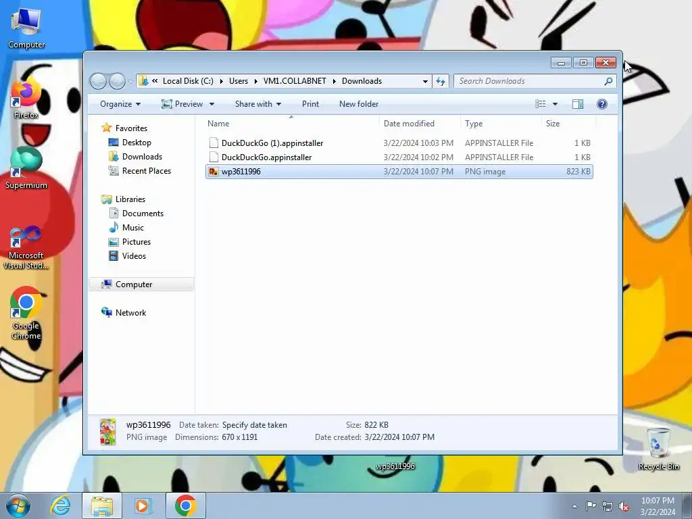Viewport: 692px width, 519px height.
Task: Sort by the Date modified column
Action: pos(419,124)
